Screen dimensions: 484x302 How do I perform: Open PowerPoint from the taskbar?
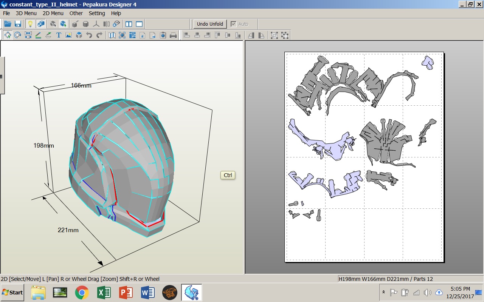[x=126, y=293]
